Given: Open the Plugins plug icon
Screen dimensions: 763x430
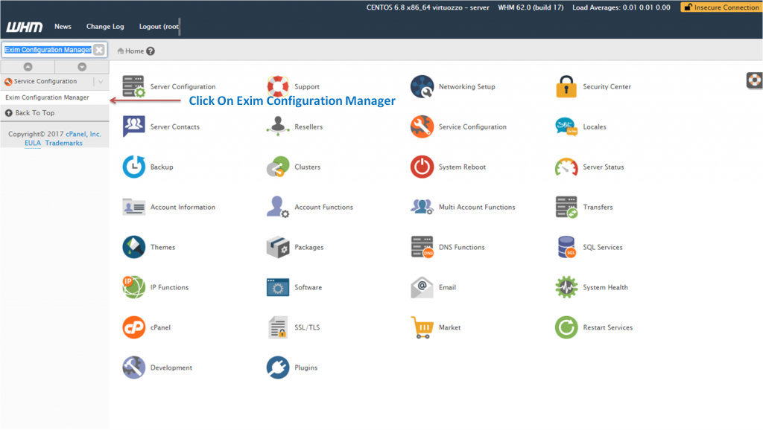Looking at the screenshot, I should click(x=278, y=368).
